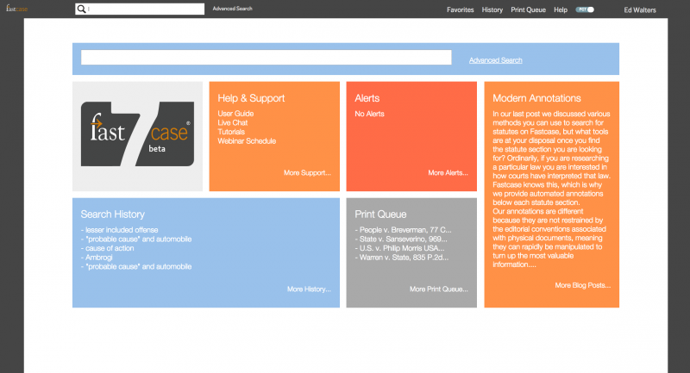This screenshot has width=690, height=373.
Task: Click the Fastcase logo in top bar
Action: [x=17, y=9]
